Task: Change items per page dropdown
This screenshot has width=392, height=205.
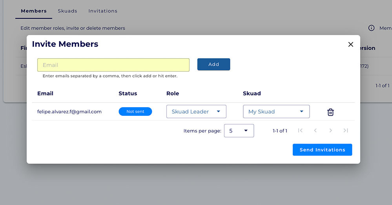Action: [x=239, y=131]
